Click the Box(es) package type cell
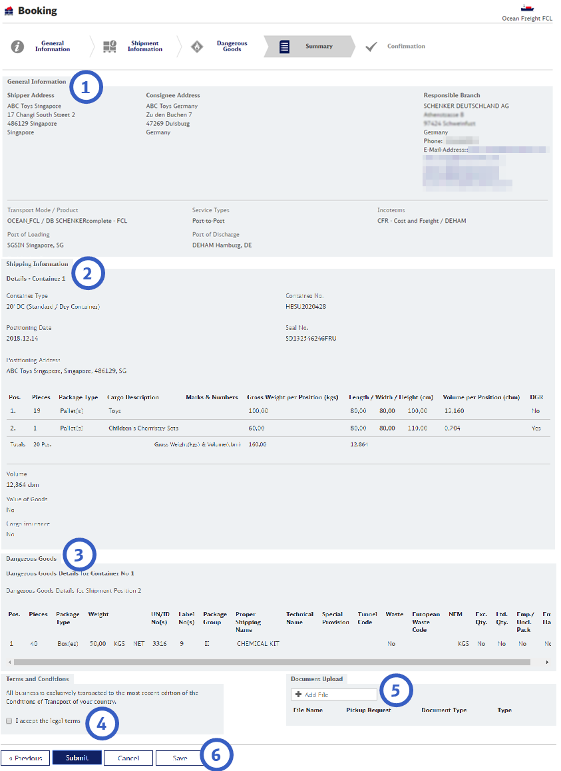 click(x=68, y=643)
